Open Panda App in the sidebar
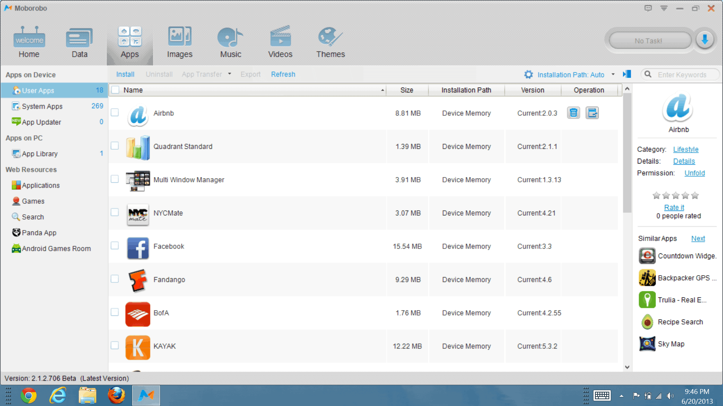Screen dimensions: 723x406 [54, 232]
